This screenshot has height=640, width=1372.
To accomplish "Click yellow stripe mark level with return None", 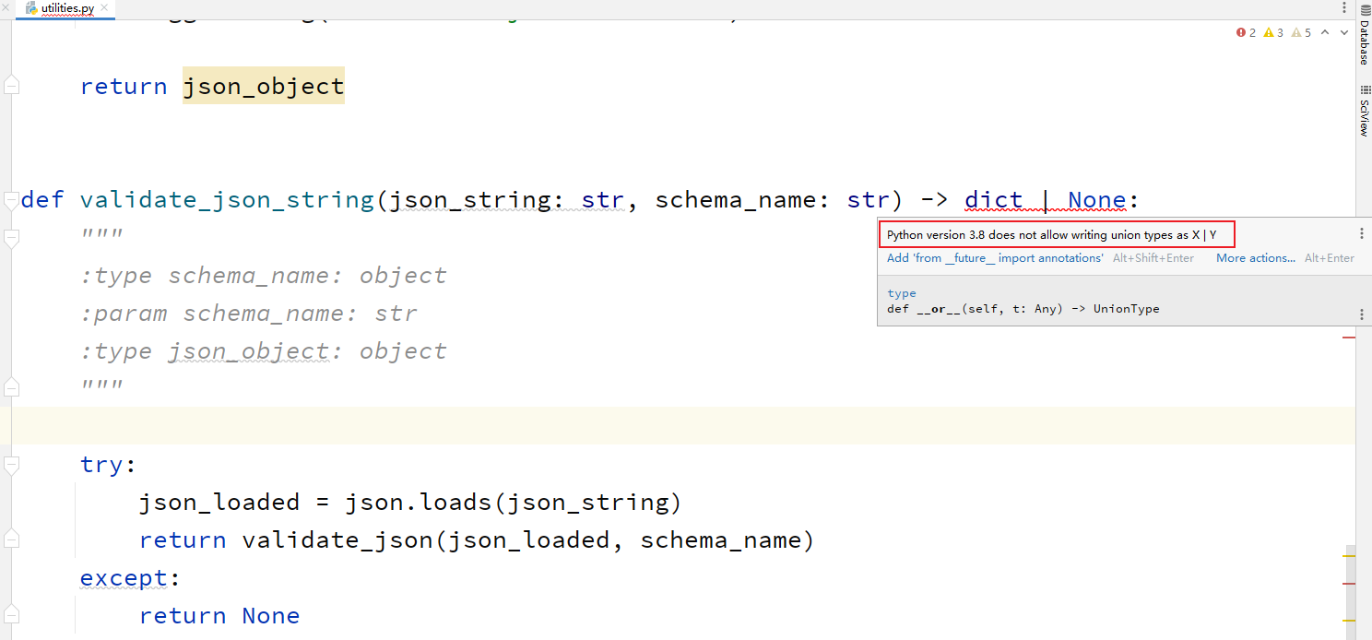I will [x=1349, y=620].
